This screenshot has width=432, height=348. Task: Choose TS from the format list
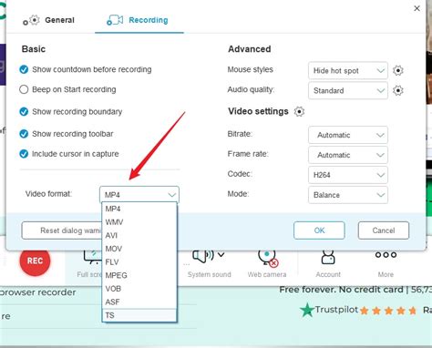click(139, 315)
